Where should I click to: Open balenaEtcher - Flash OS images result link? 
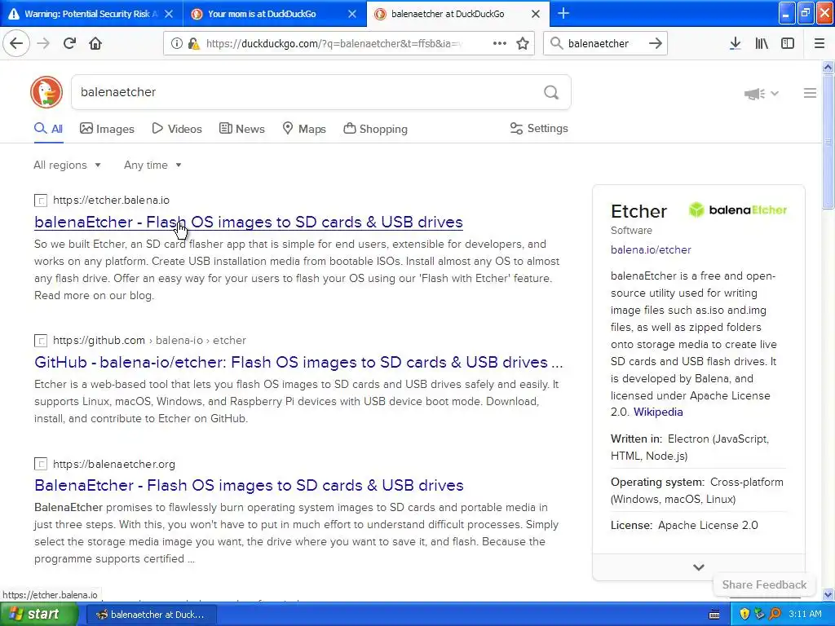pos(249,222)
